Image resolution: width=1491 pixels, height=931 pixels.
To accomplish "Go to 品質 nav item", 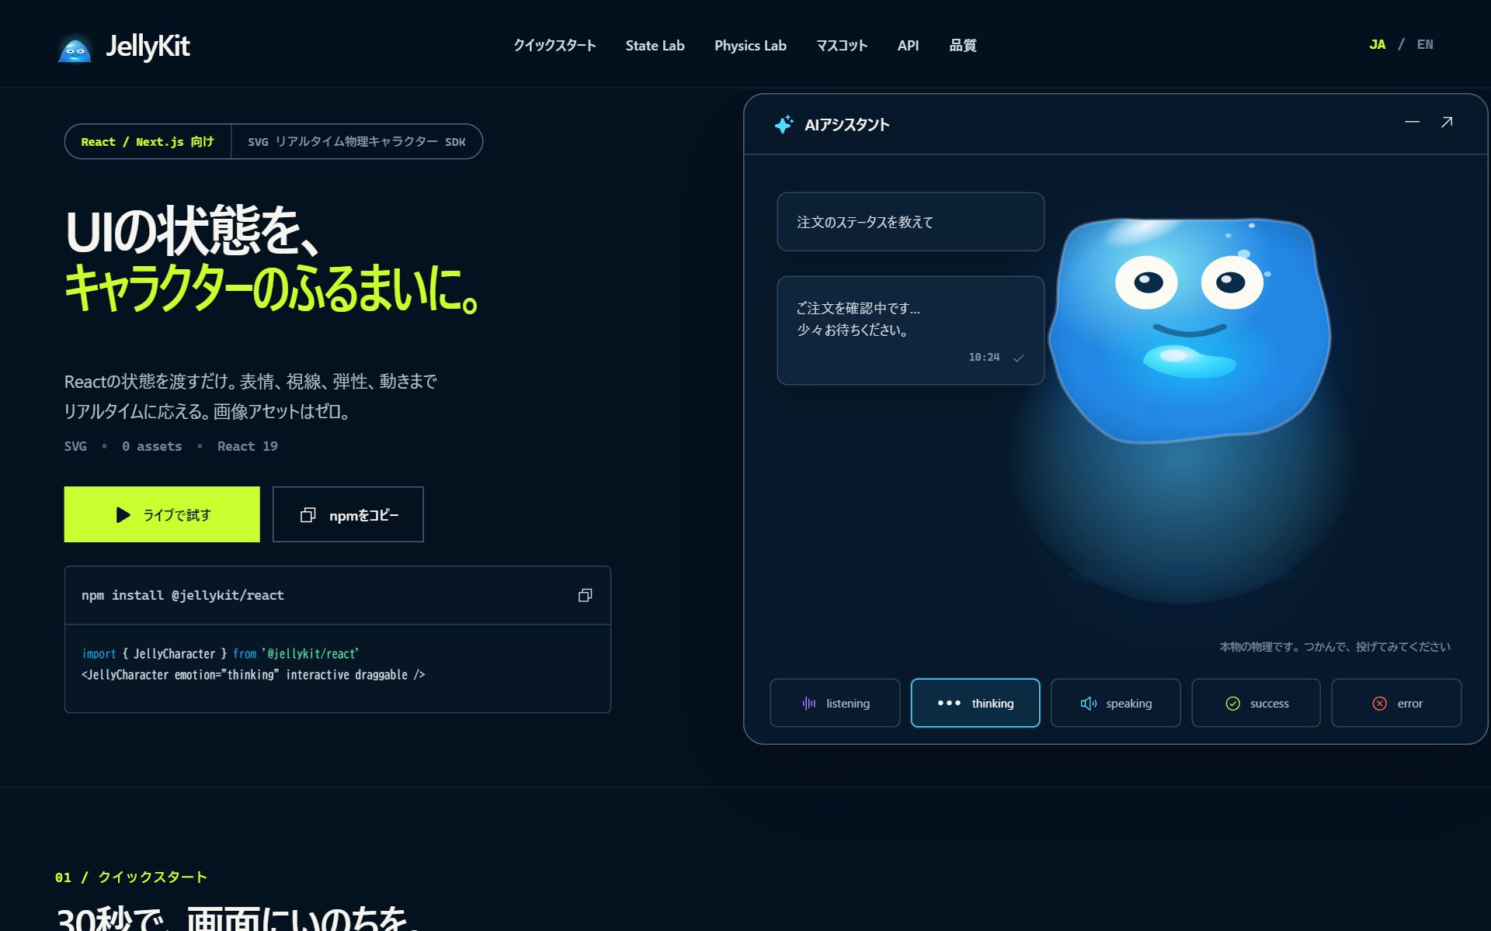I will click(963, 45).
